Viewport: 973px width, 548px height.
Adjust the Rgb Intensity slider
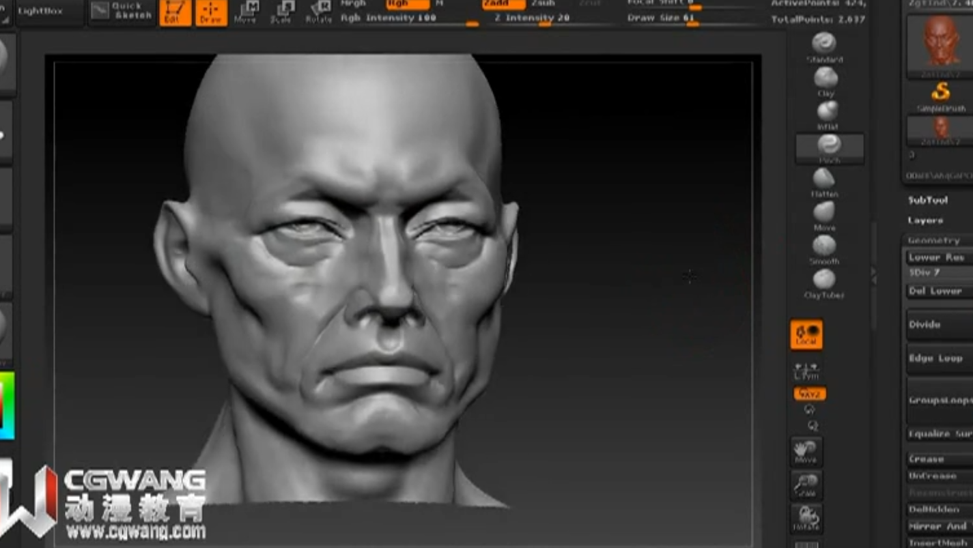click(408, 19)
